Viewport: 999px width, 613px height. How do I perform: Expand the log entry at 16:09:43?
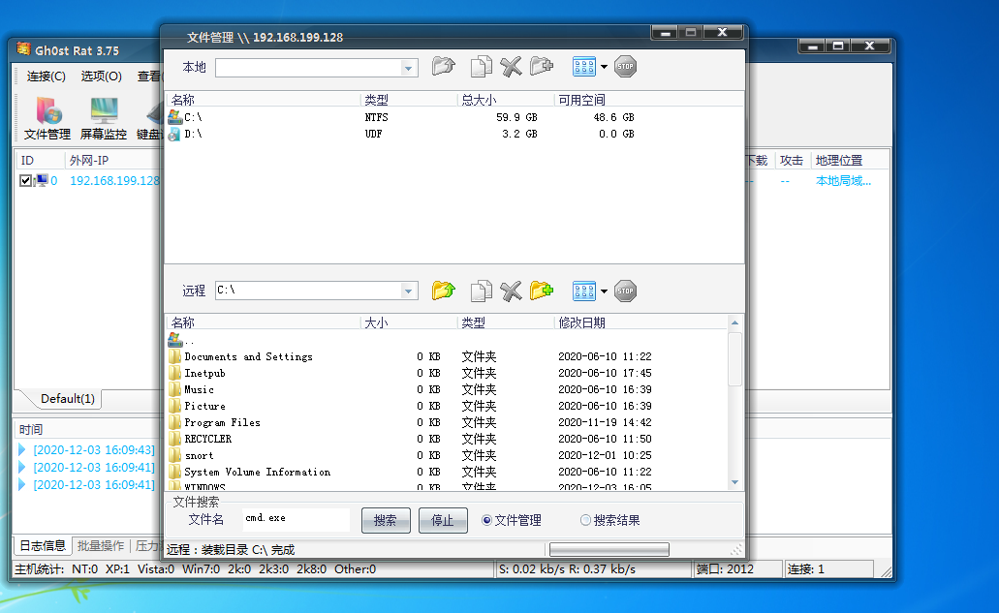pos(22,450)
